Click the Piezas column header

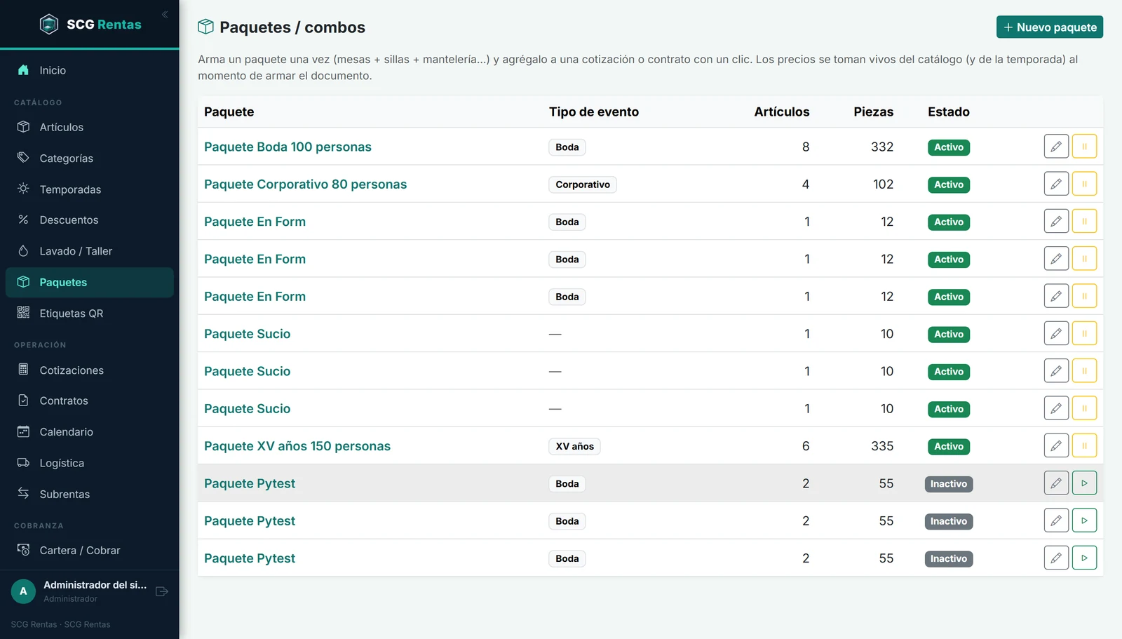(874, 112)
